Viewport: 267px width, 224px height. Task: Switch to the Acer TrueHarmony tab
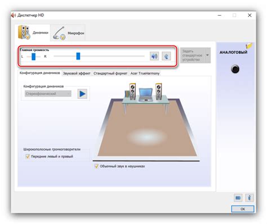pyautogui.click(x=145, y=74)
